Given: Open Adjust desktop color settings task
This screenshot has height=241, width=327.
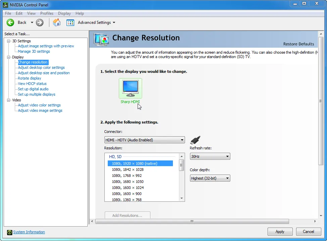Looking at the screenshot, I should (41, 67).
